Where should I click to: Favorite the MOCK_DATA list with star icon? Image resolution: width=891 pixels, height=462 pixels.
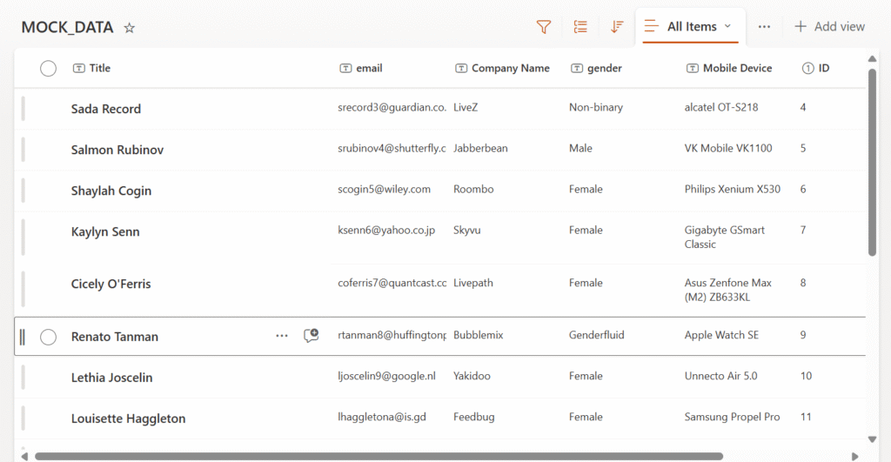pyautogui.click(x=130, y=28)
